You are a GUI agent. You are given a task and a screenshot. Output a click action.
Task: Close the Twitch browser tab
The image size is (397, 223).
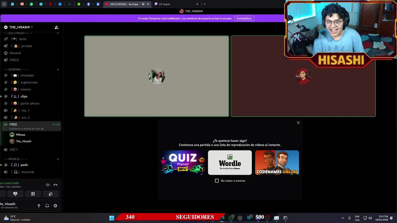pos(197,4)
